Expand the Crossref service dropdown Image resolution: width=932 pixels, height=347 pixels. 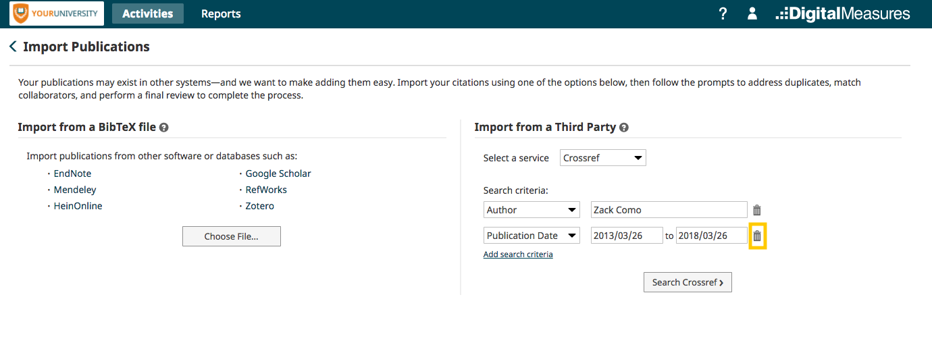[x=603, y=158]
